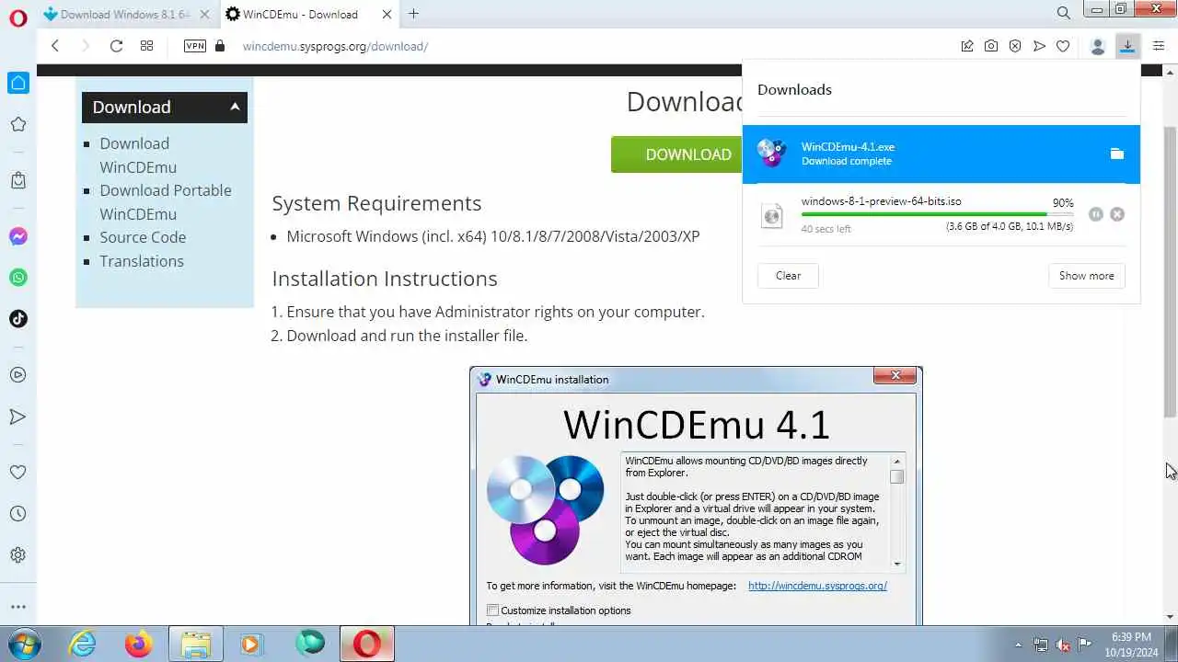The height and width of the screenshot is (662, 1178).
Task: Click the address bar URL field
Action: pyautogui.click(x=589, y=46)
